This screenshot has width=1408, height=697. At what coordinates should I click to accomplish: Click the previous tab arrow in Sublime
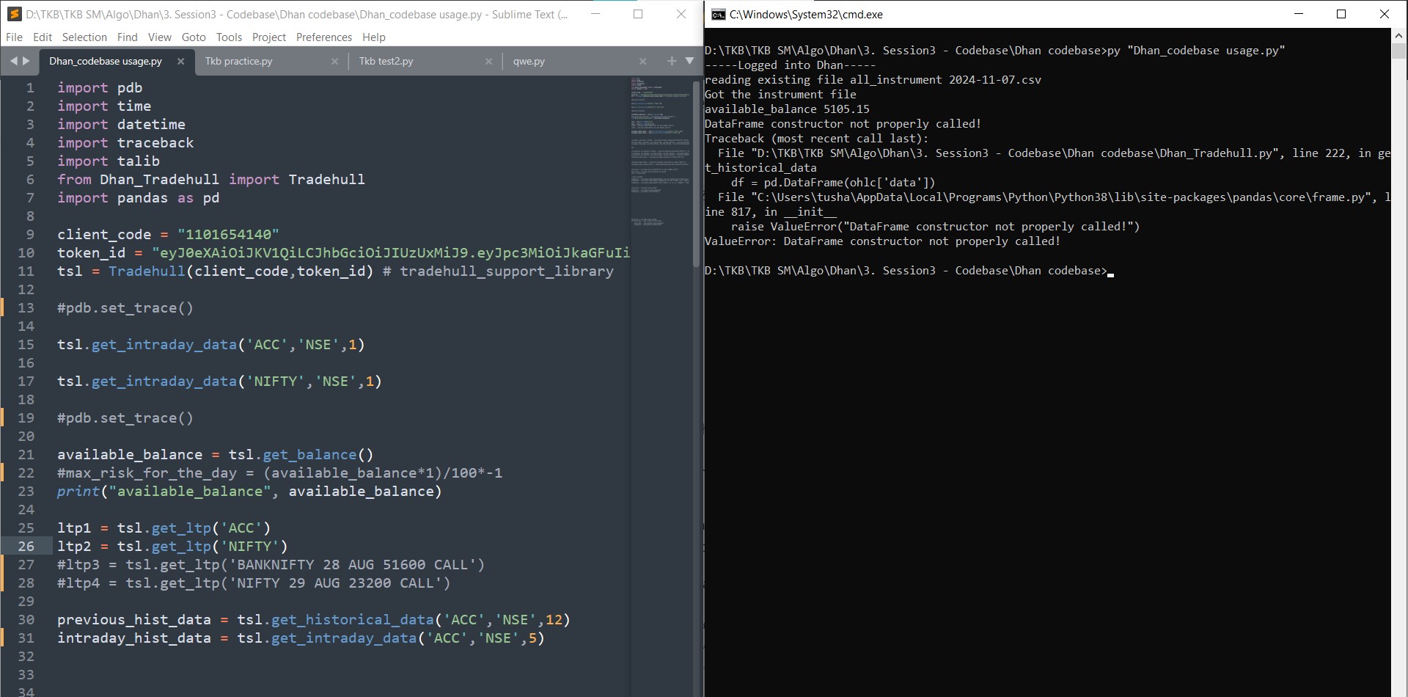13,61
